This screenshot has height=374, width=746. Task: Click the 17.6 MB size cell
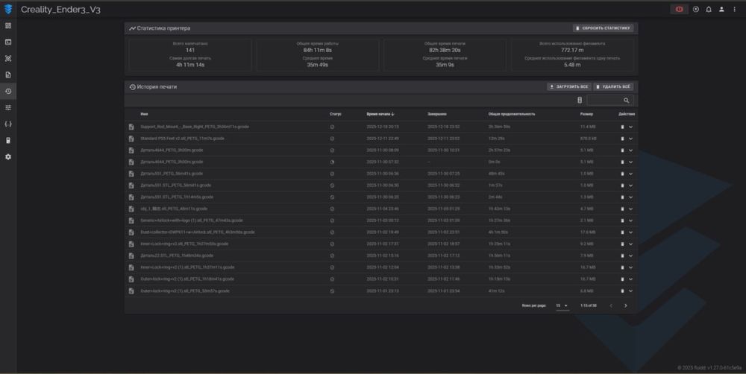tap(587, 232)
